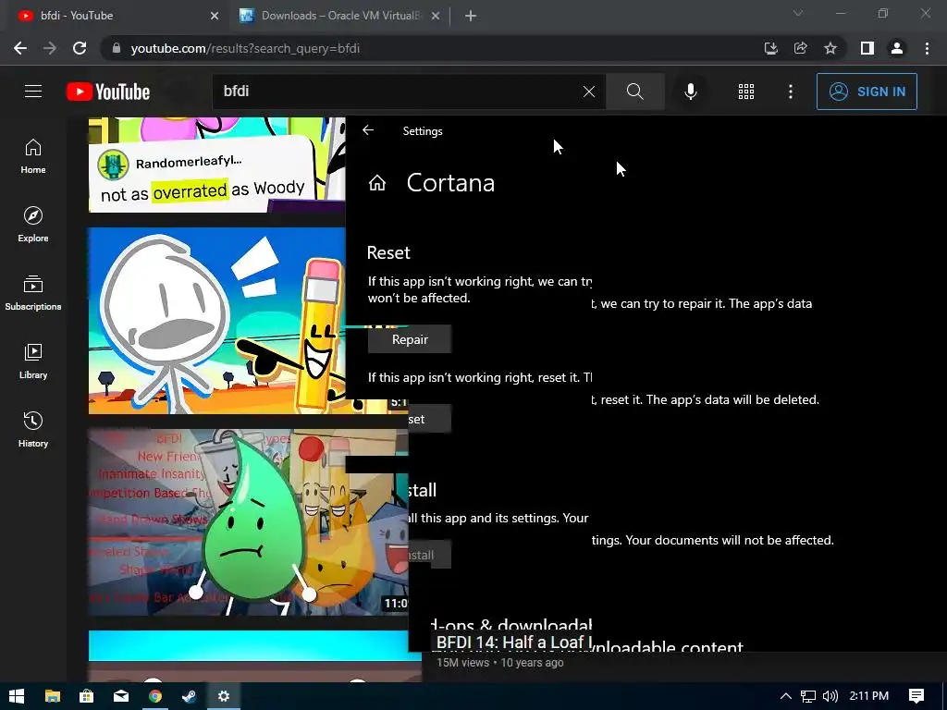
Task: Click the YouTube logo
Action: pos(108,92)
